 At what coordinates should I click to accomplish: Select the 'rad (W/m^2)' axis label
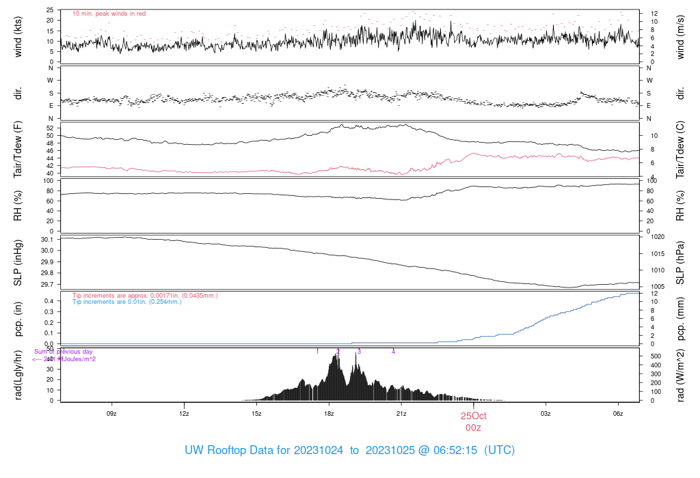680,375
